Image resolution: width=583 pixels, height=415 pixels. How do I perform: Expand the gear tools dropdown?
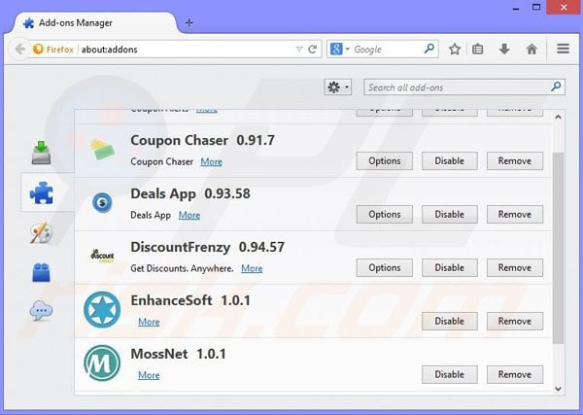[x=339, y=87]
